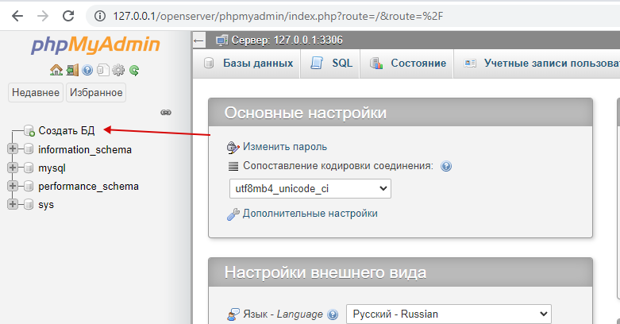Click browser reload button

click(68, 16)
